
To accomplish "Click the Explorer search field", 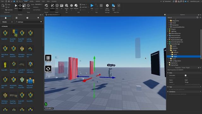I will click(182, 17).
